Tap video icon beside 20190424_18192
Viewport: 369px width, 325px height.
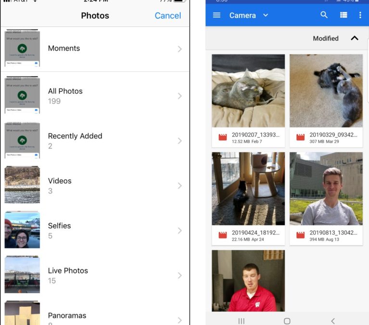point(223,235)
